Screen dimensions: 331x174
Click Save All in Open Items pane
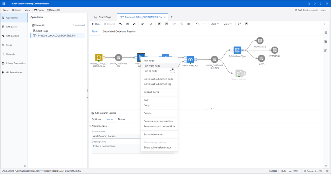point(38,25)
